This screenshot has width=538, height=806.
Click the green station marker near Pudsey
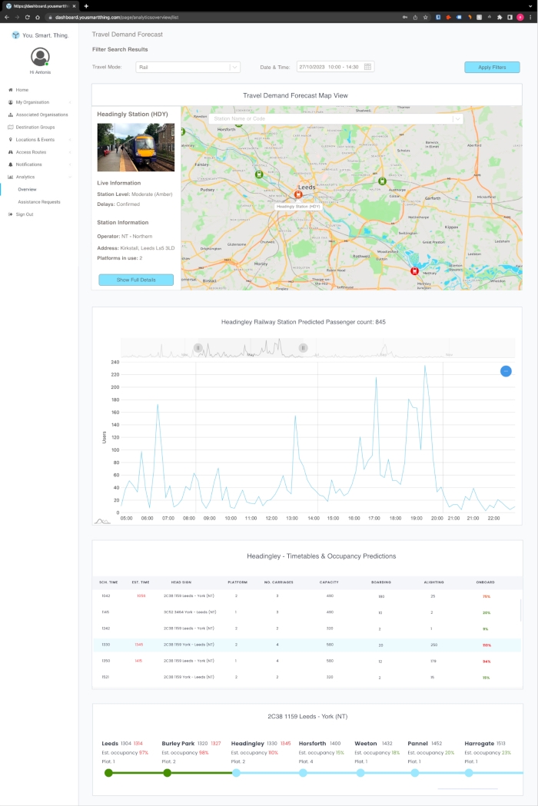coord(259,174)
